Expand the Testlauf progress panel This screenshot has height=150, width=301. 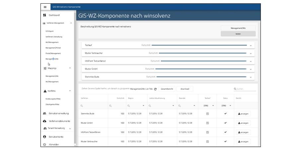[251, 45]
